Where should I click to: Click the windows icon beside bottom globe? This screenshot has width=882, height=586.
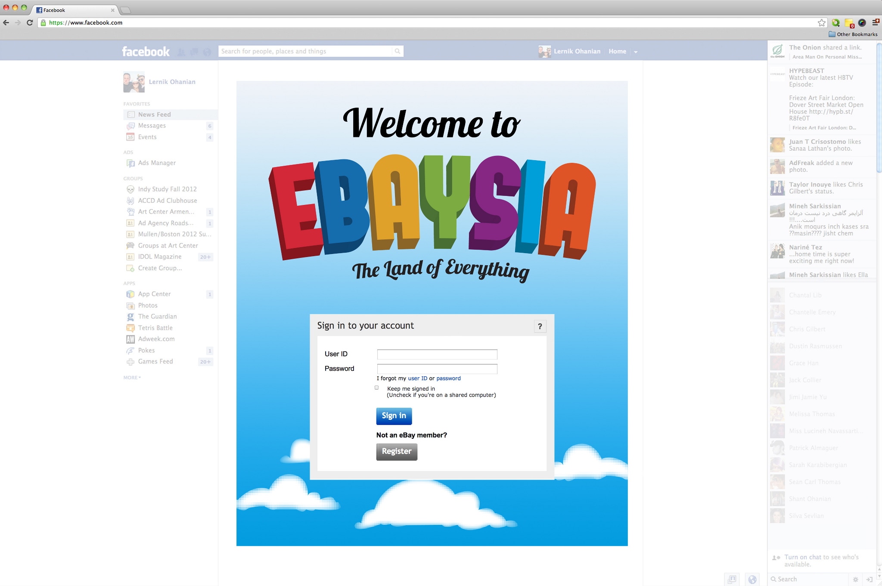pyautogui.click(x=732, y=580)
